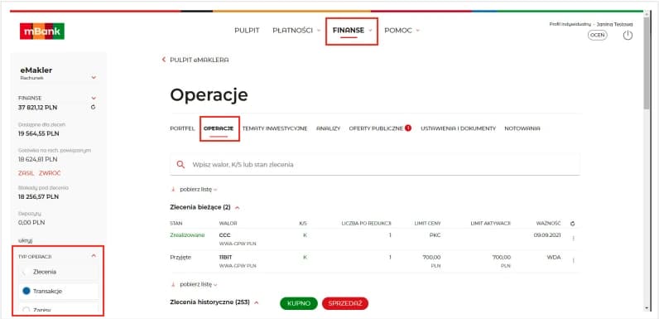Click the 18 624,81 PLN linked account cash
Image resolution: width=659 pixels, height=319 pixels.
pos(38,159)
